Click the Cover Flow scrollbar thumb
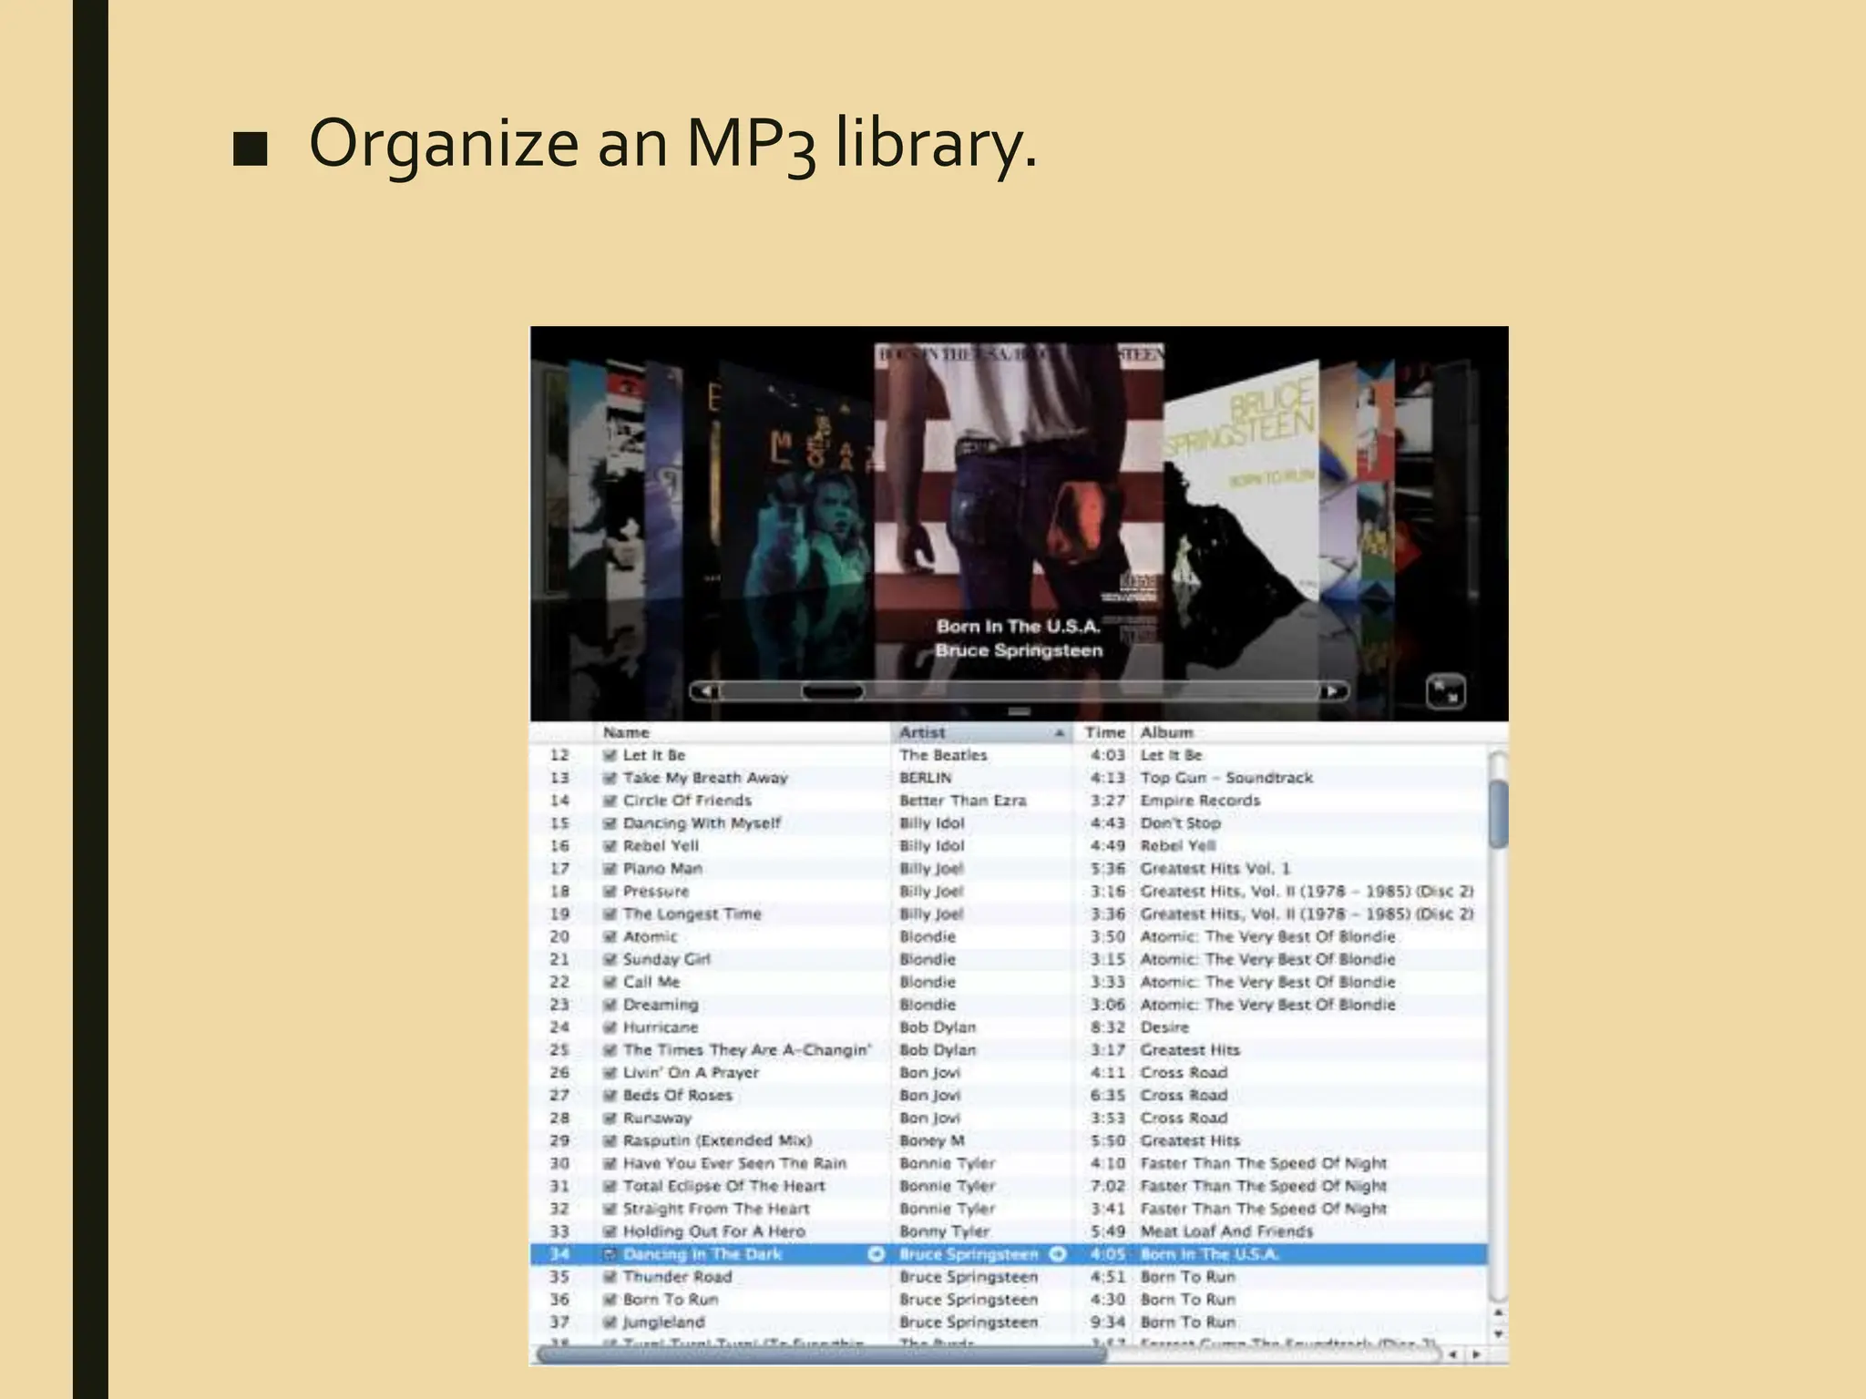 coord(832,691)
